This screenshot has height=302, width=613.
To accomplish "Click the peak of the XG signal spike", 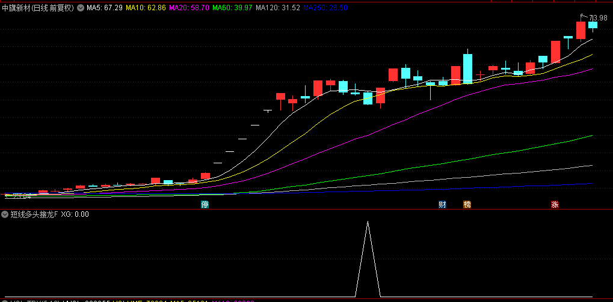I will [368, 222].
